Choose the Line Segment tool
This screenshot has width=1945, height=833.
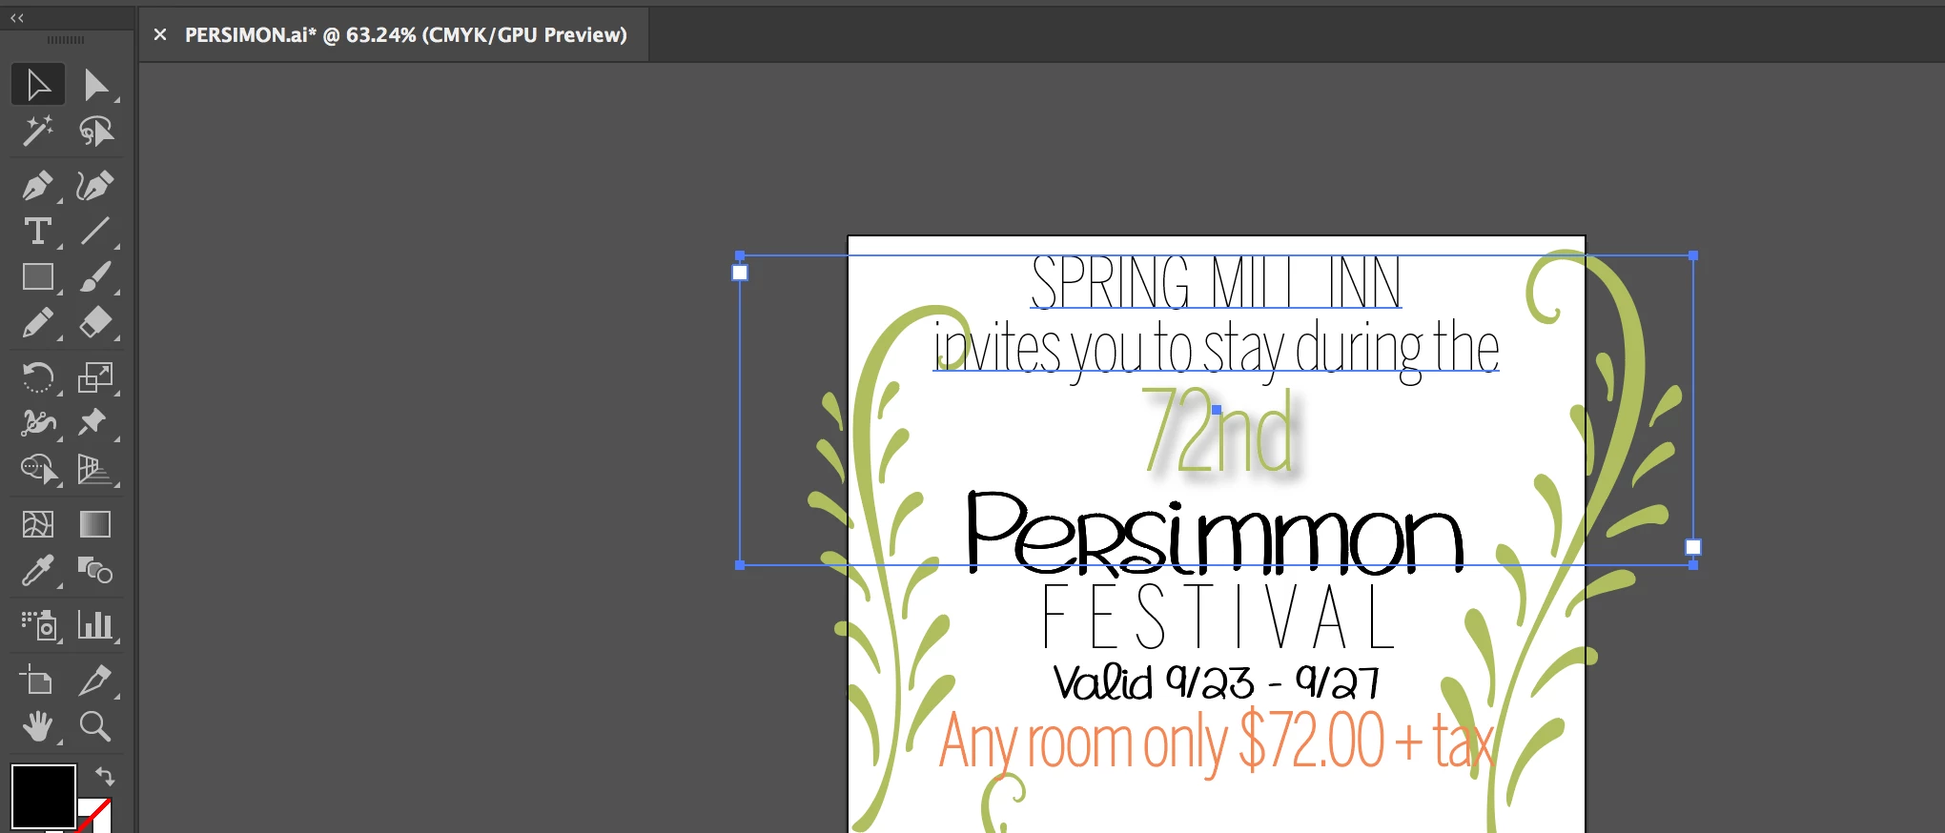click(x=95, y=232)
